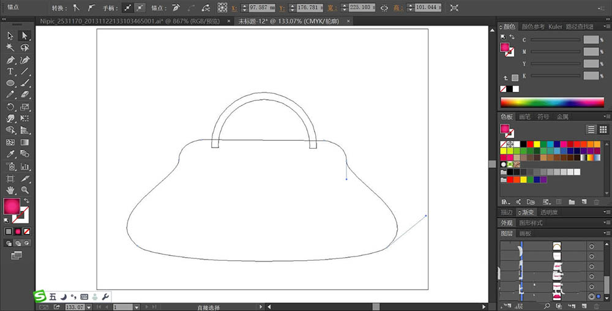Convert selected anchor points to smooth

click(91, 7)
